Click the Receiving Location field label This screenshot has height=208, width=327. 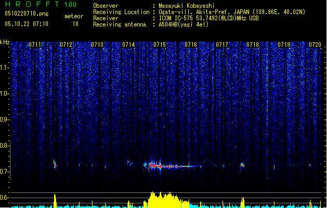[x=121, y=12]
